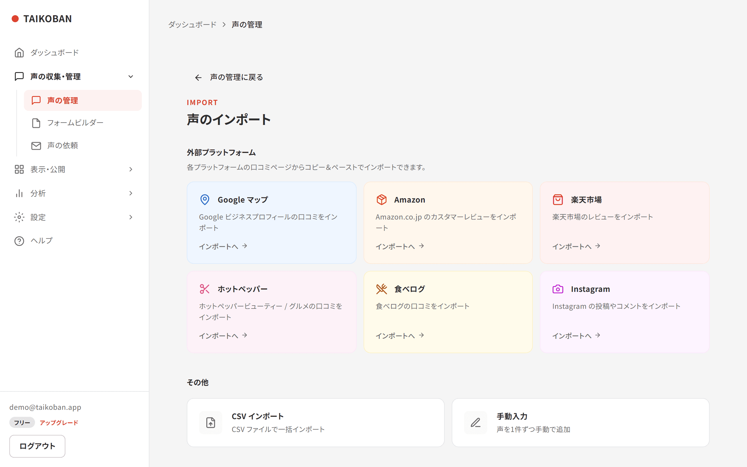Click the breadcrumb chevron separator icon
Screen dimensions: 747x467
coord(224,25)
